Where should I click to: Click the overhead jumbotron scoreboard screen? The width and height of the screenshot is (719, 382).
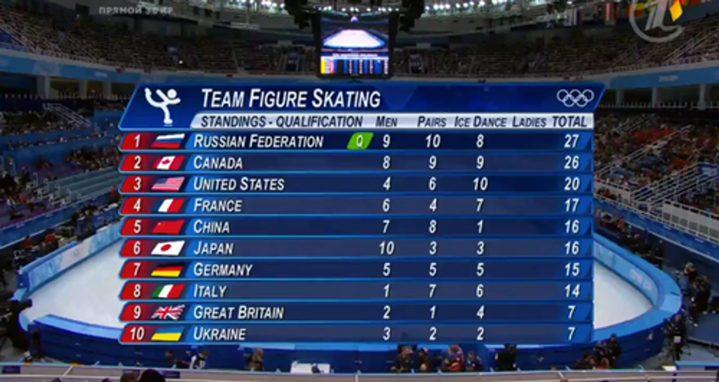click(x=354, y=46)
